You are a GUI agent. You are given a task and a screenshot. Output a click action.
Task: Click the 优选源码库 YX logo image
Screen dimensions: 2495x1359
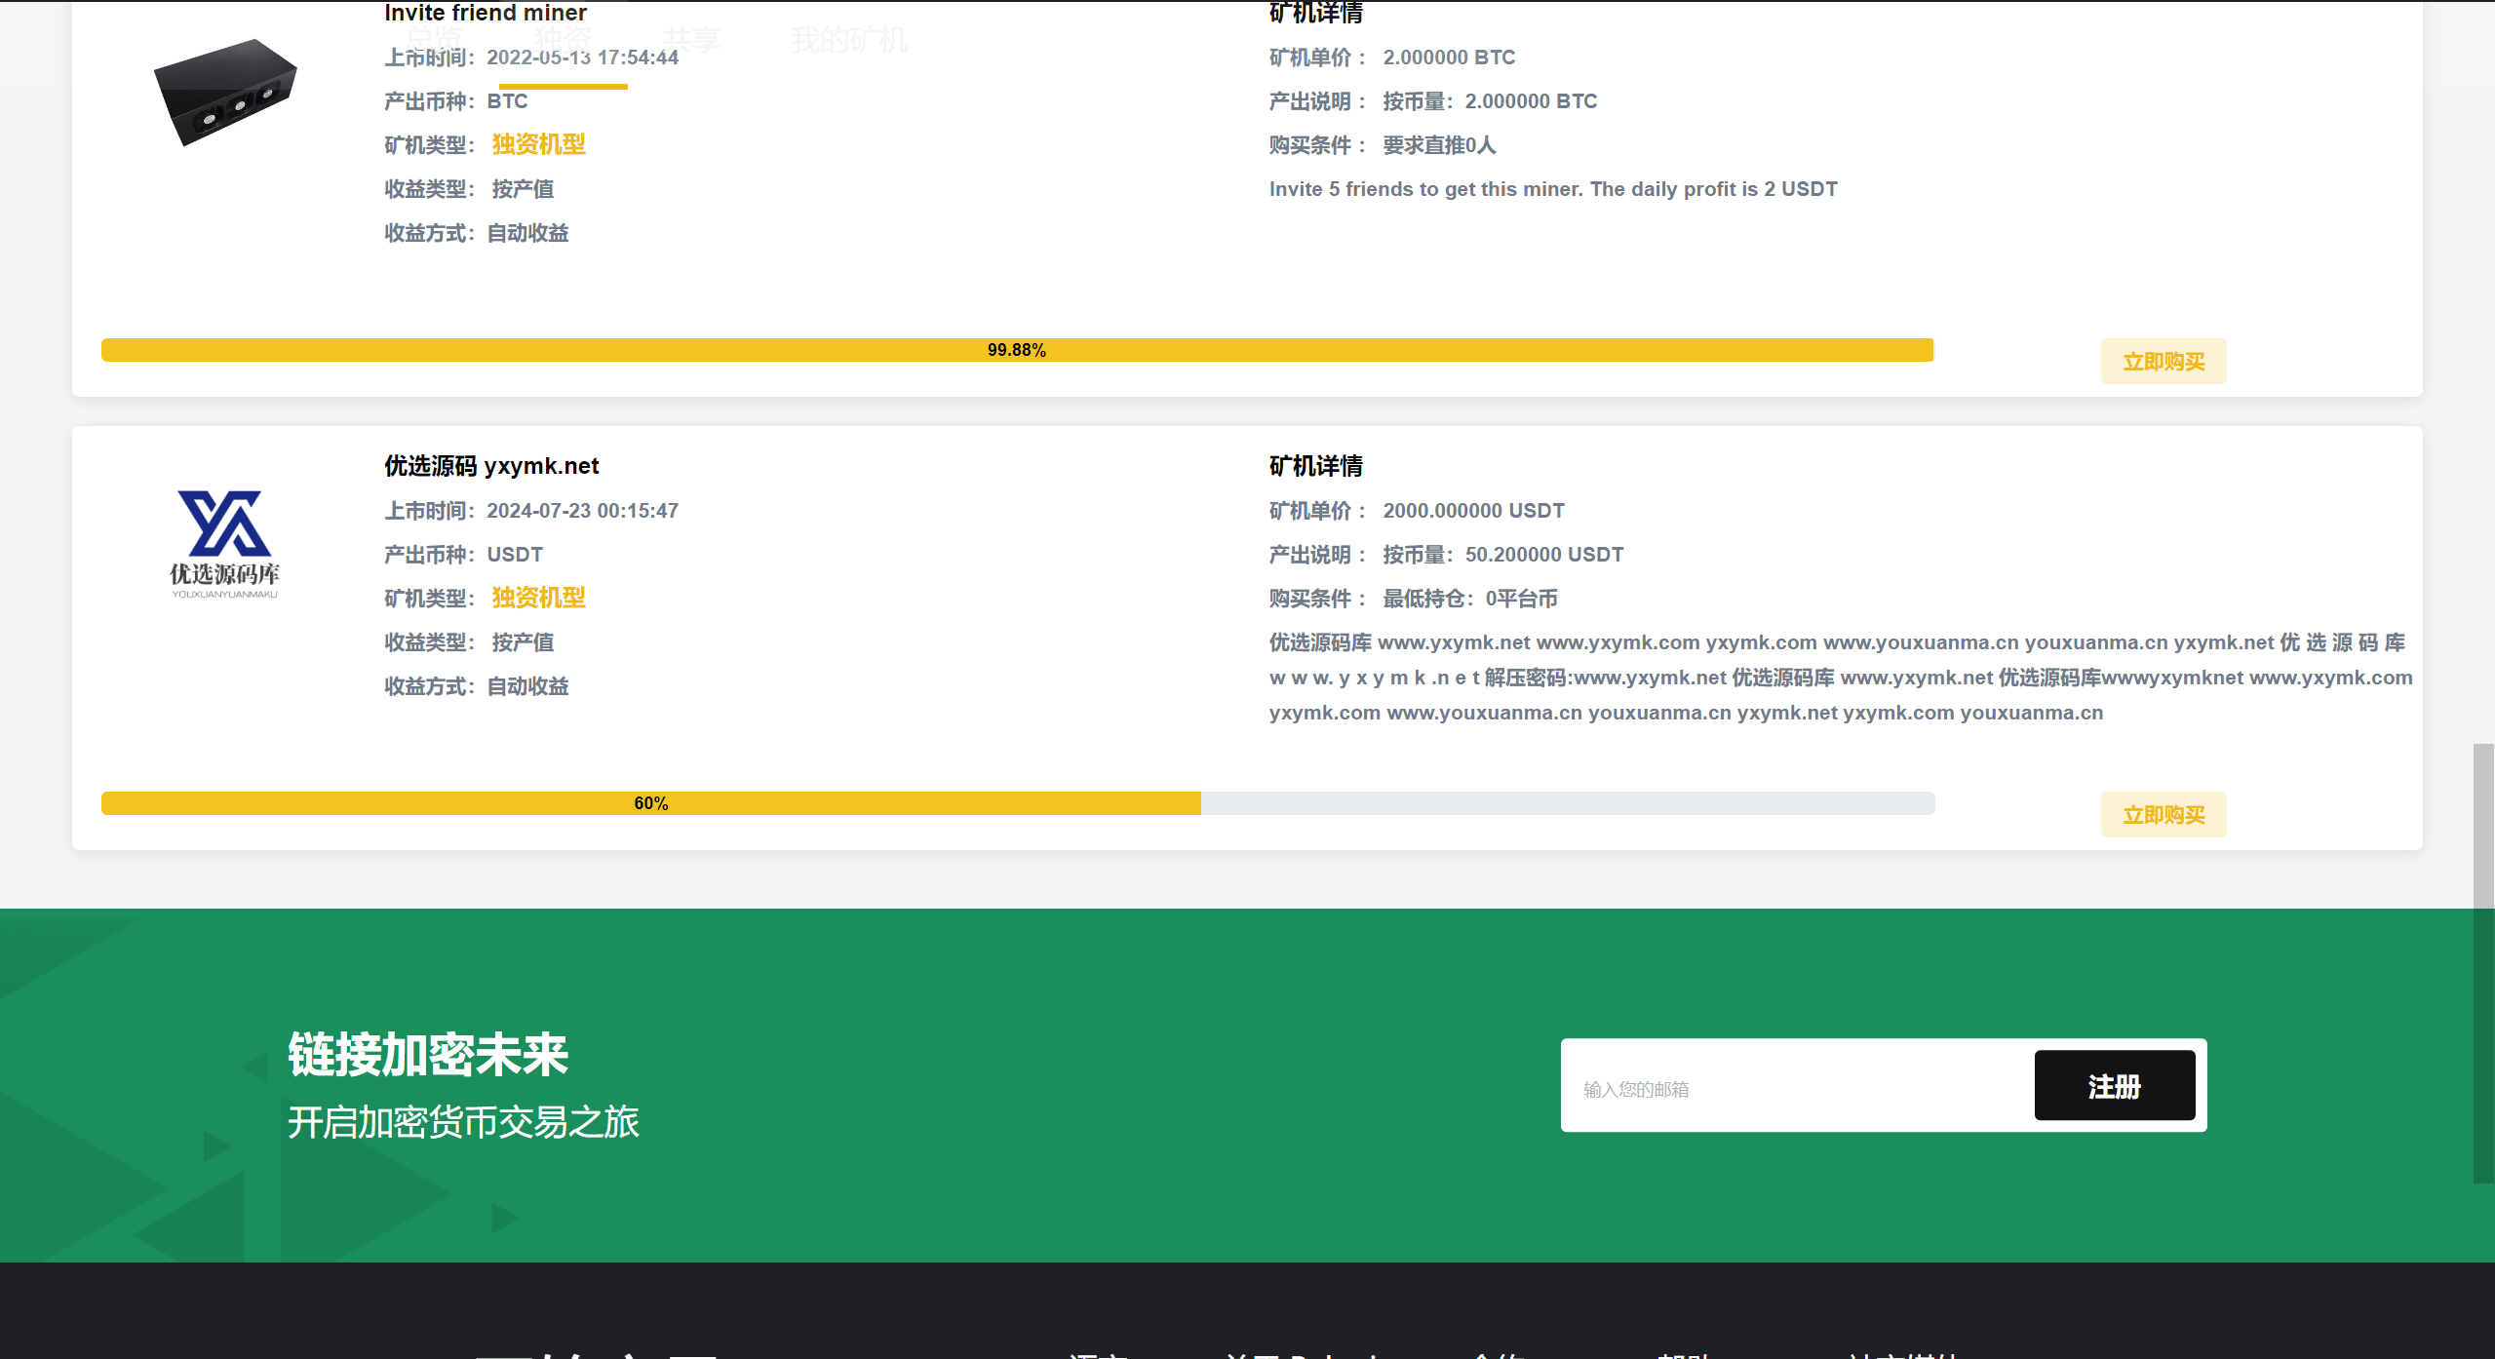coord(225,544)
